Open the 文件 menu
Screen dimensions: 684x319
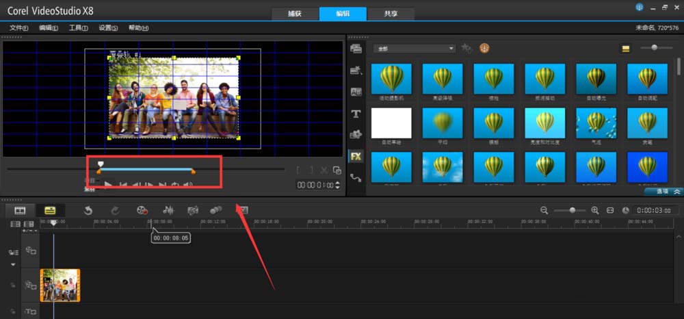coord(18,28)
